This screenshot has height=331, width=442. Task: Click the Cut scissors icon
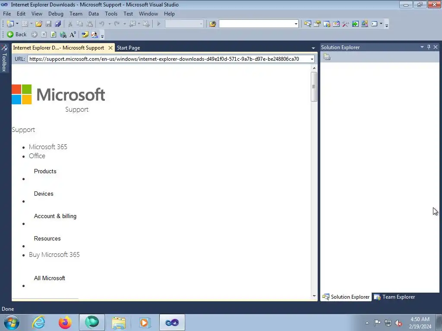pos(70,24)
